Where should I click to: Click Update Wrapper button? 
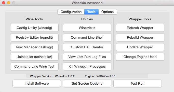click(140, 47)
